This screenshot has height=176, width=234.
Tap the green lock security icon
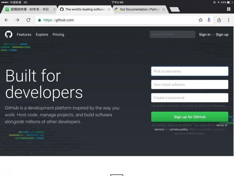click(39, 20)
